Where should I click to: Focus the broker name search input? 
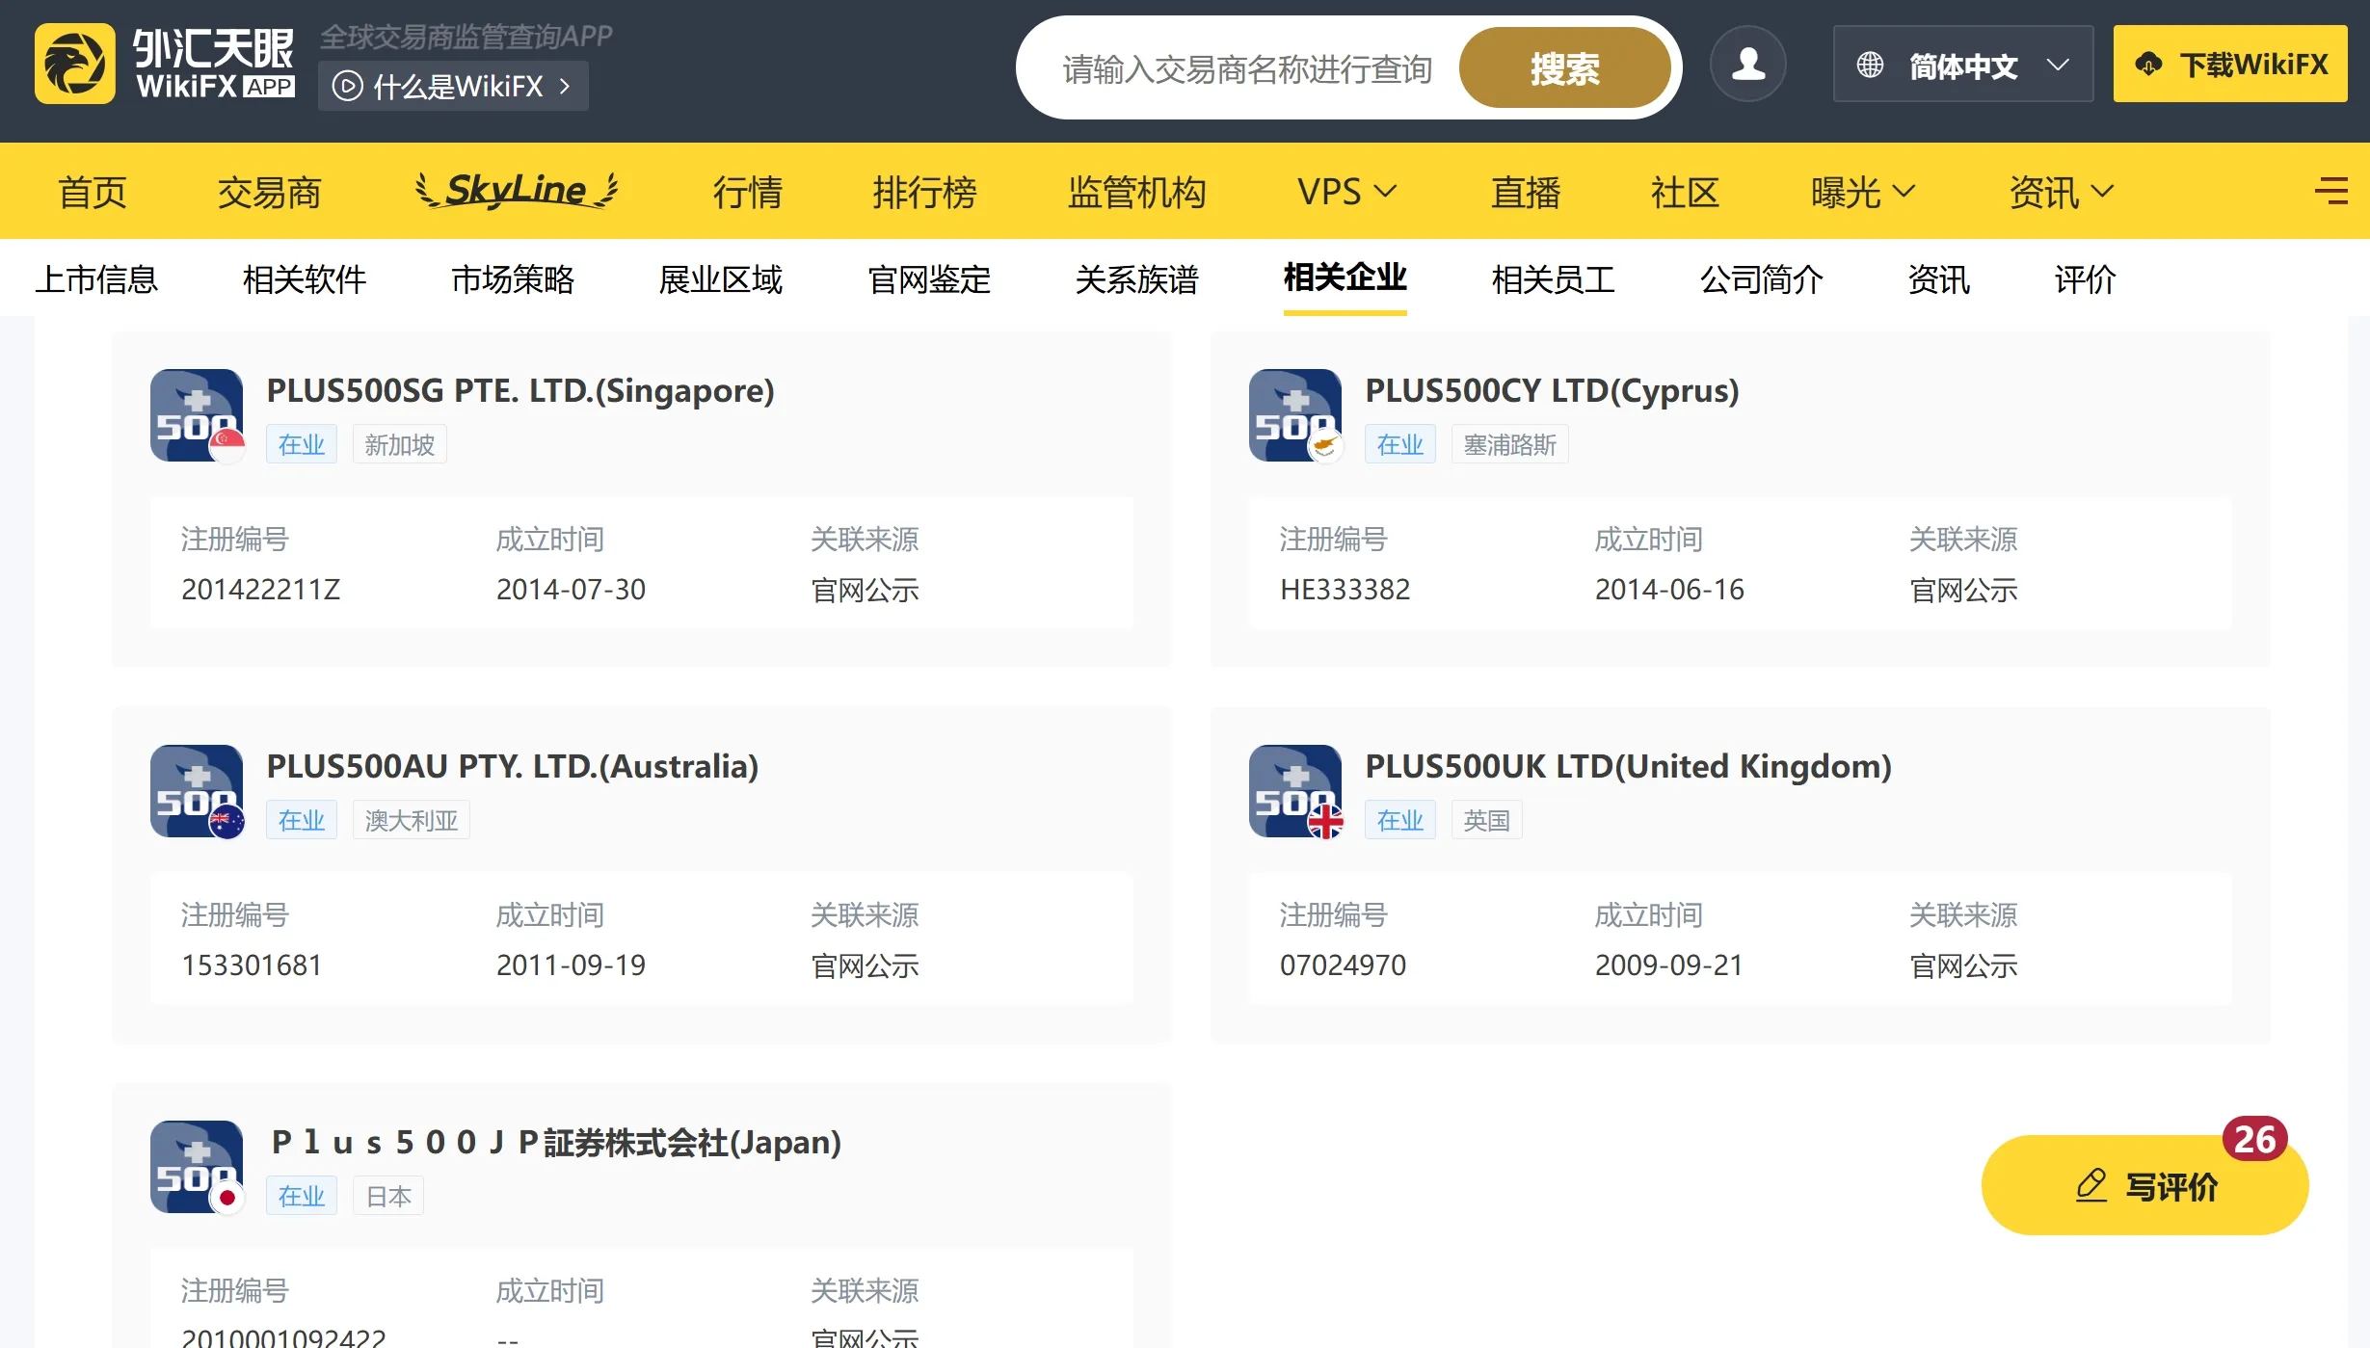pyautogui.click(x=1247, y=67)
